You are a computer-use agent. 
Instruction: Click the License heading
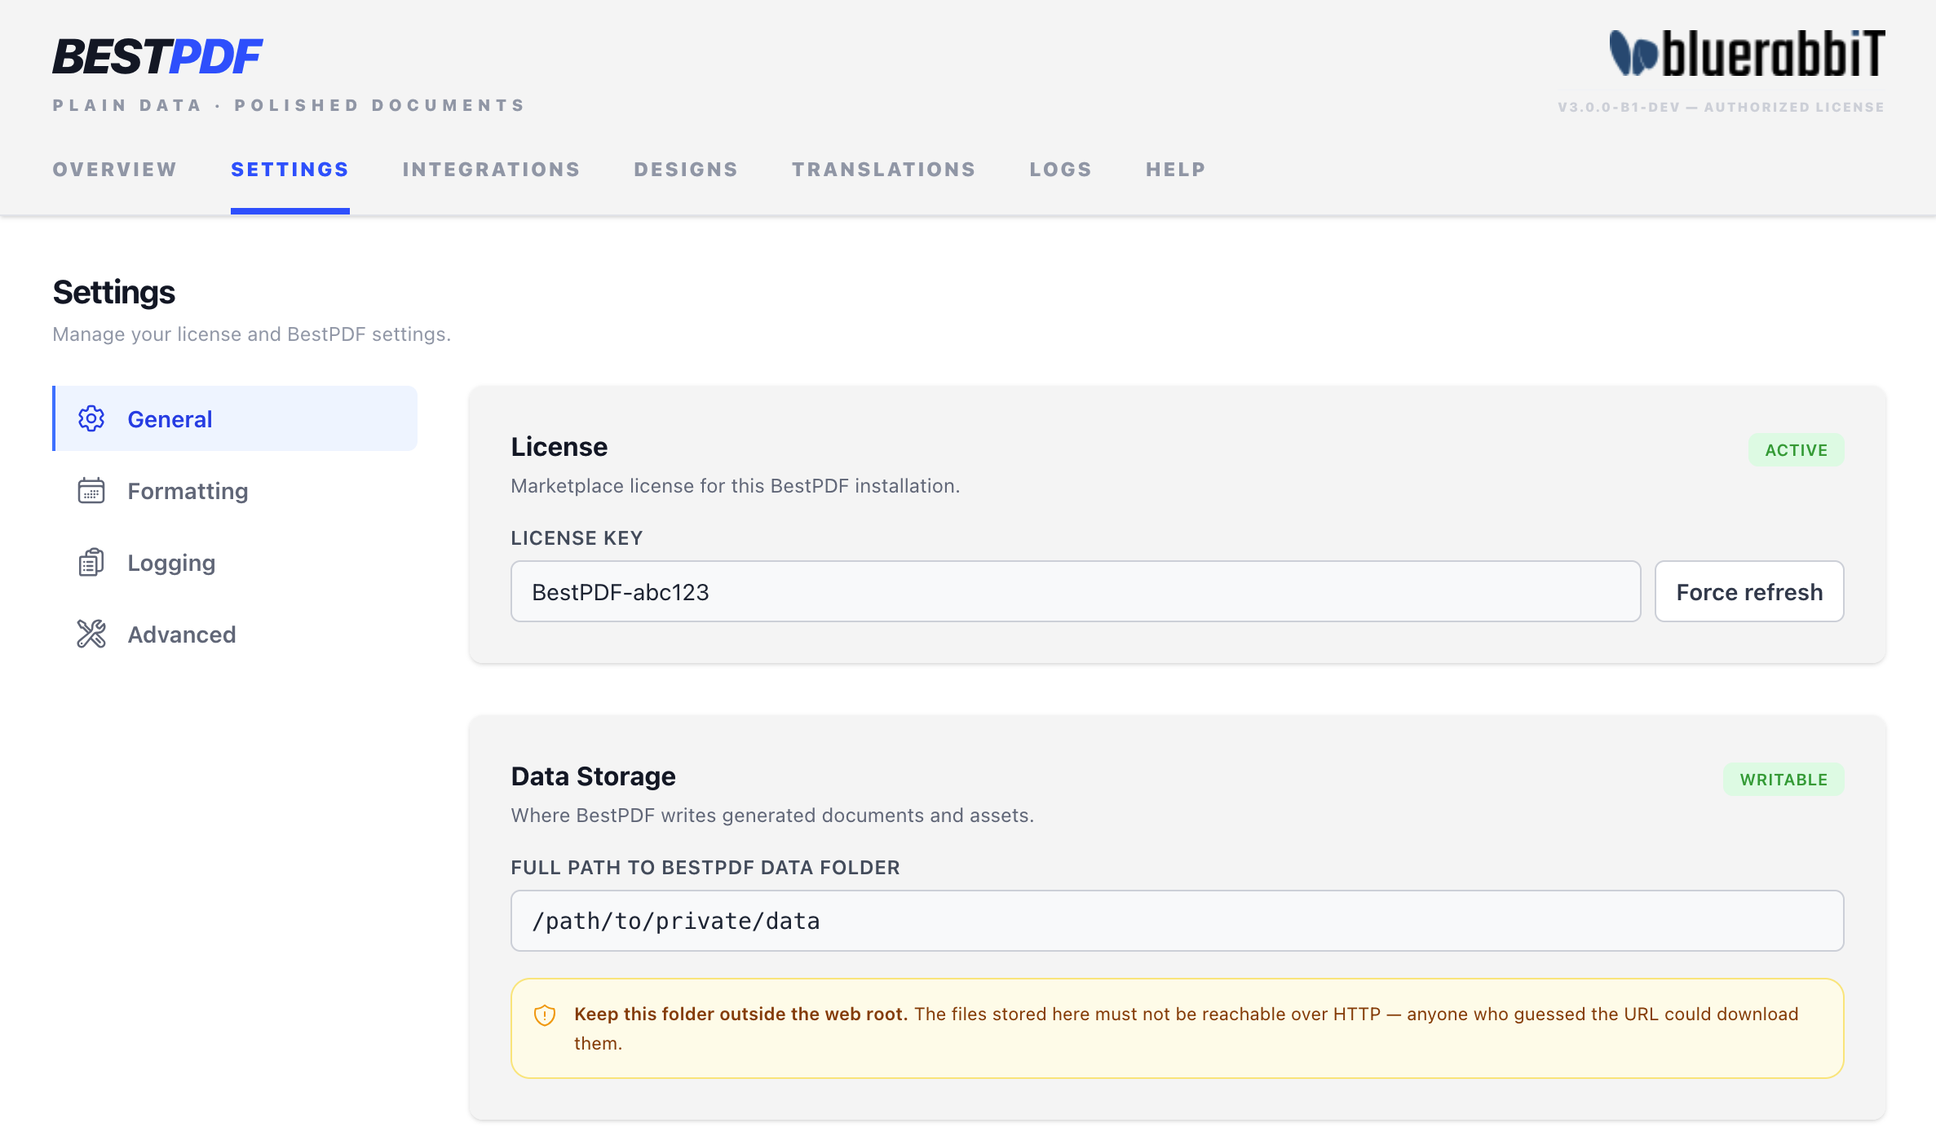(x=559, y=447)
